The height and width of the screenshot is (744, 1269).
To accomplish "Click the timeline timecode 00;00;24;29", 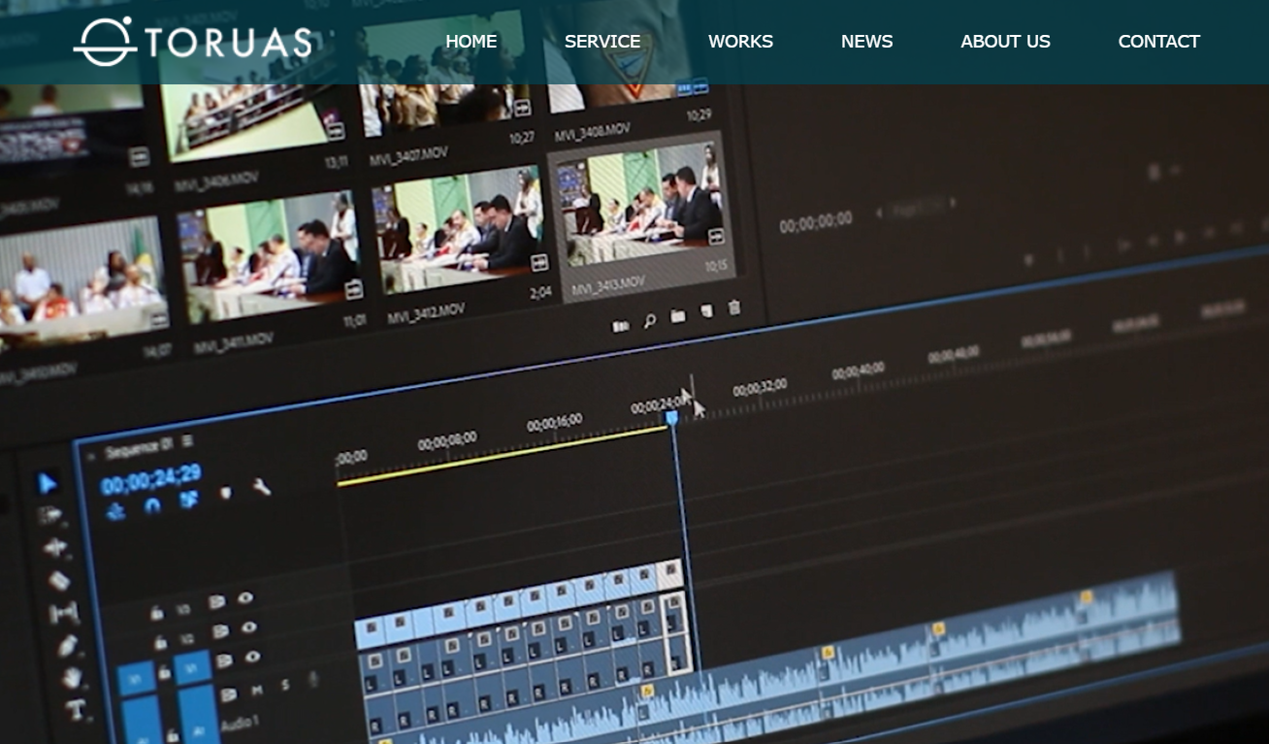I will click(150, 478).
